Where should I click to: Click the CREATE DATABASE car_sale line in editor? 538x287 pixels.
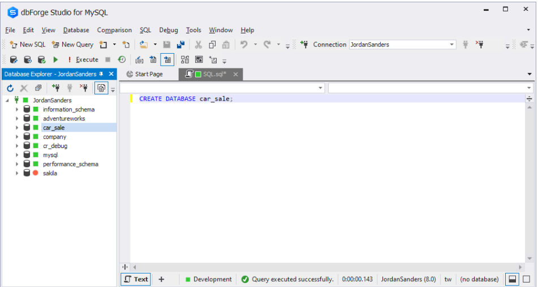186,99
